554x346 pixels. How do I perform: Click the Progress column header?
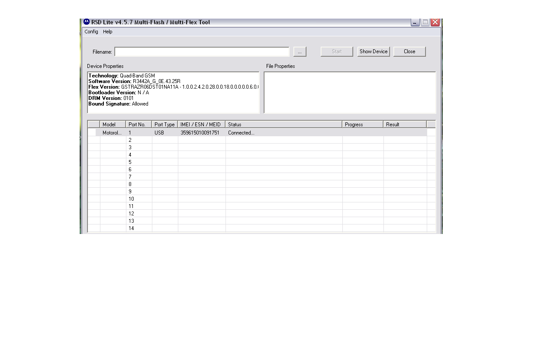[363, 125]
